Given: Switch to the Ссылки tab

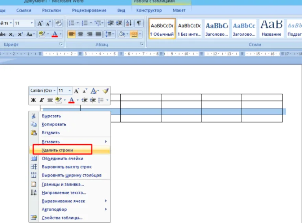Looking at the screenshot, I should click(24, 10).
